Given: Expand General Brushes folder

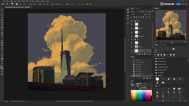Looking at the screenshot, I should pyautogui.click(x=155, y=59).
